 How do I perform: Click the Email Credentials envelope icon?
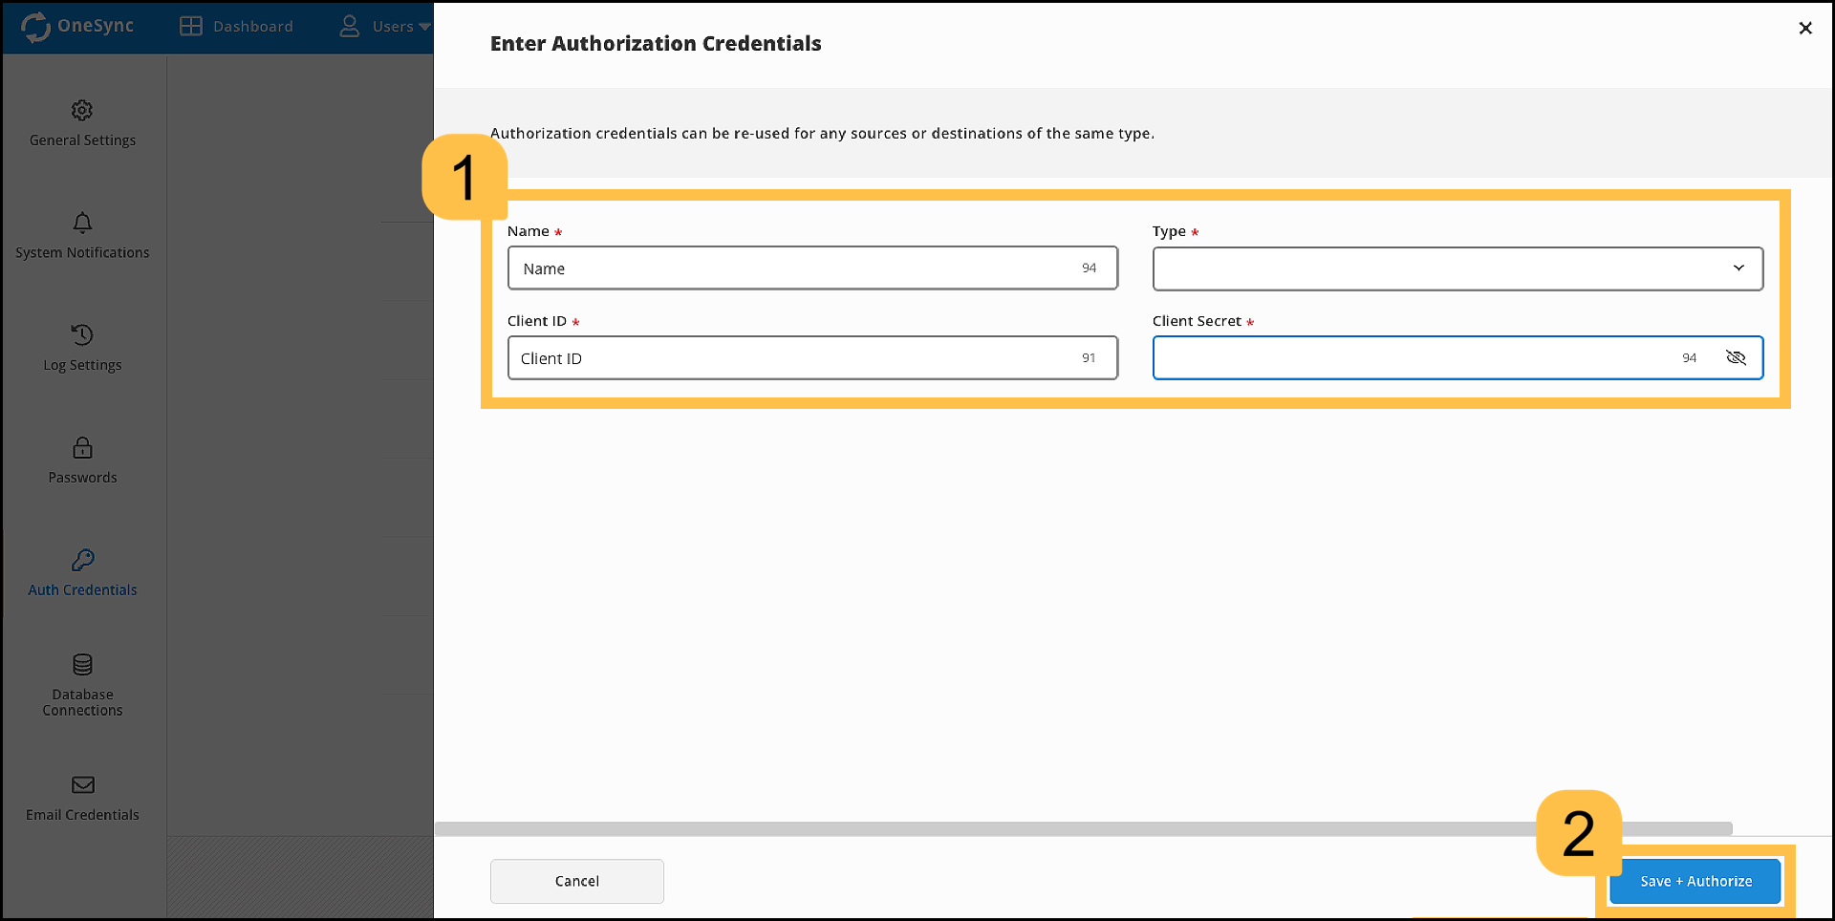[81, 785]
